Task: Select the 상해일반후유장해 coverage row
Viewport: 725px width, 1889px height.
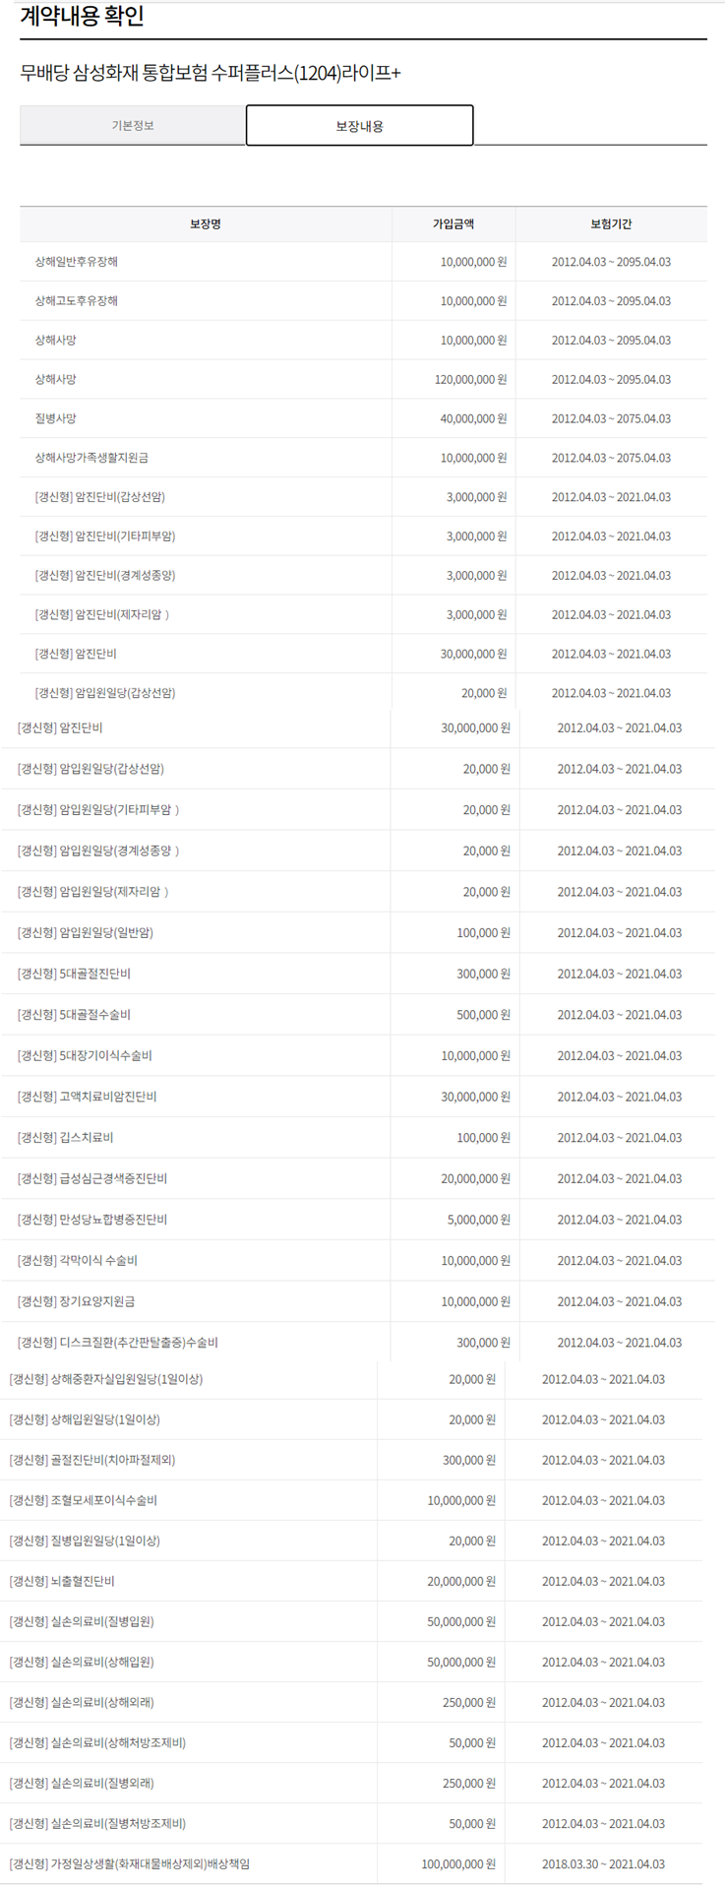Action: (x=77, y=262)
